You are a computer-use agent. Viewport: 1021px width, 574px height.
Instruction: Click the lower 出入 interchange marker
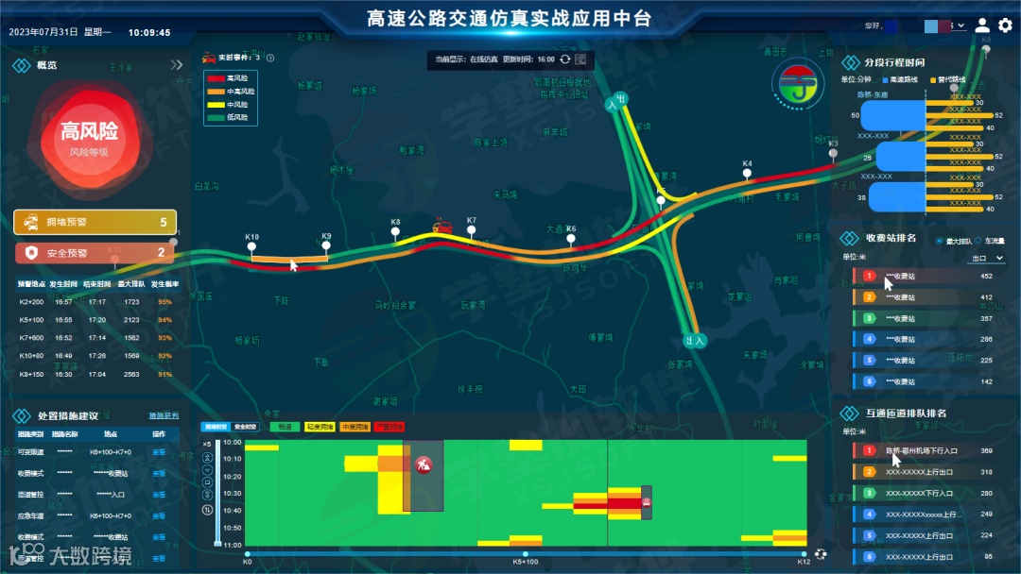695,341
